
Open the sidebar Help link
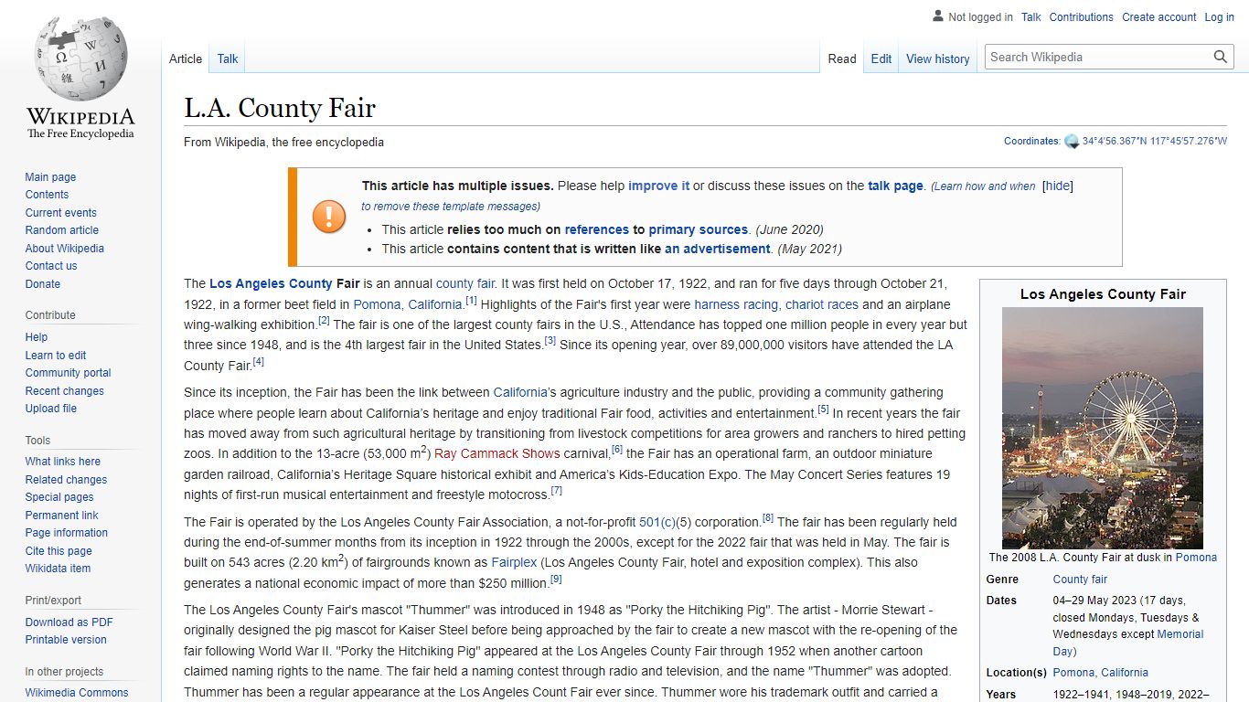coord(36,337)
